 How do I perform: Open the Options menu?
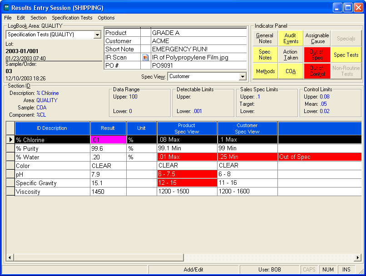106,18
